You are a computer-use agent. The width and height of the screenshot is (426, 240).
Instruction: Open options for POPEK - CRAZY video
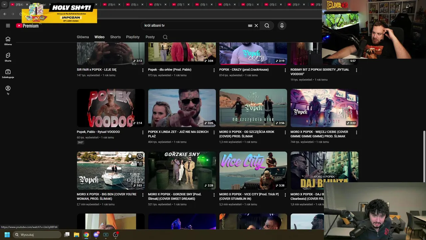tap(285, 70)
